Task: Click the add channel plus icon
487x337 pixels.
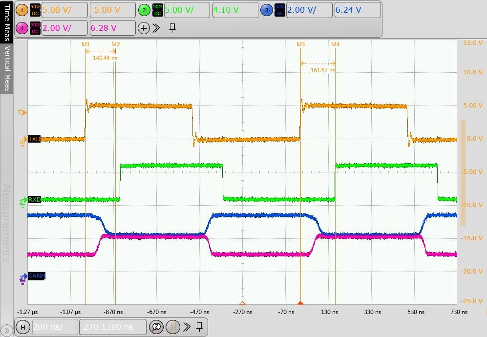Action: (x=144, y=28)
